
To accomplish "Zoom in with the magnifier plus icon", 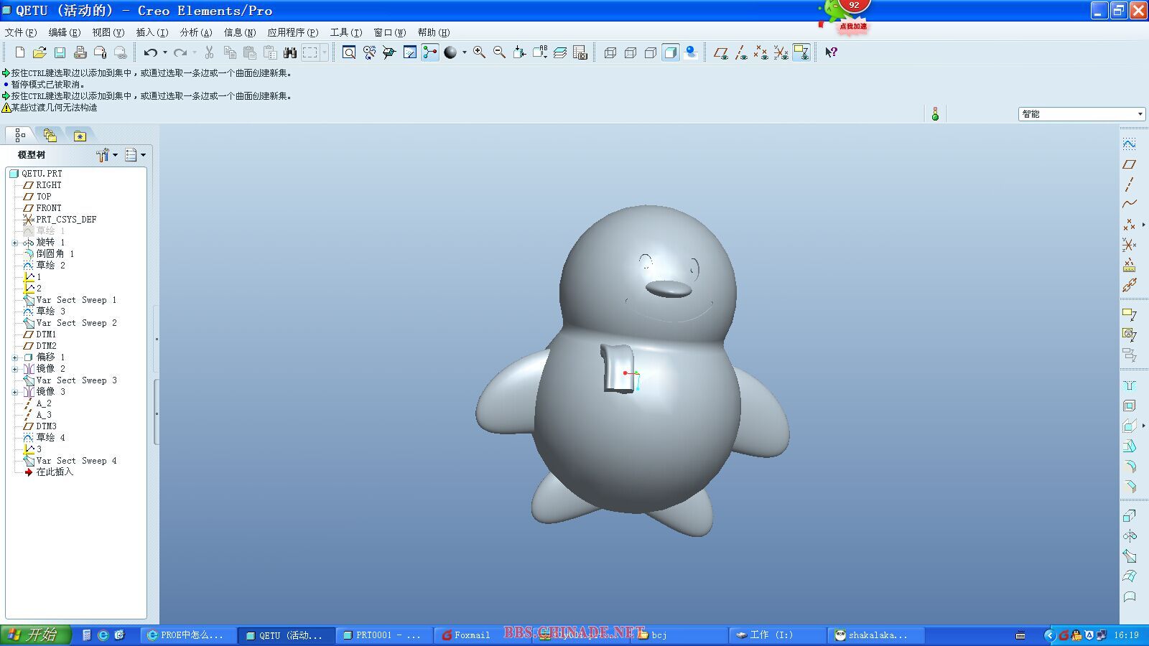I will click(x=479, y=52).
